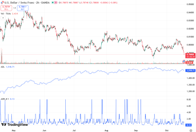Select the ADR_B indicator legend

(4, 99)
